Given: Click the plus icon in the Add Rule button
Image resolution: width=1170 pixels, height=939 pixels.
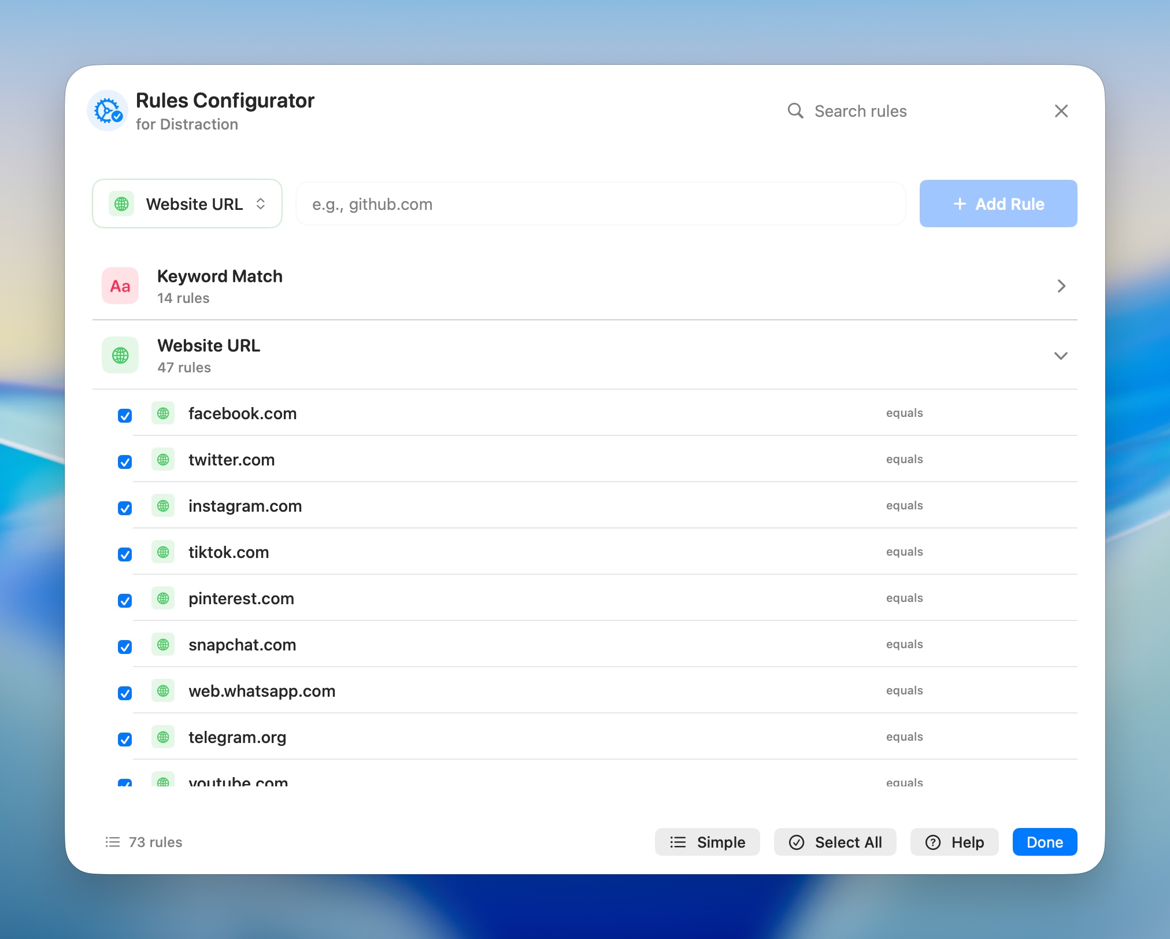Looking at the screenshot, I should pyautogui.click(x=960, y=204).
